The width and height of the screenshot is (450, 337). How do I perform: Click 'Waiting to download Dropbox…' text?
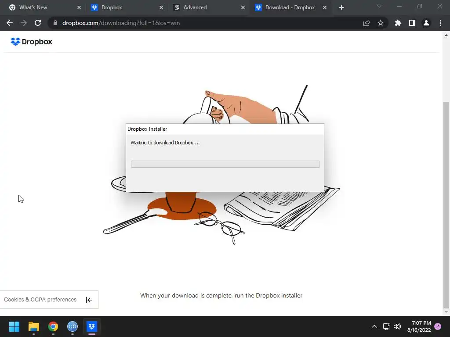164,143
